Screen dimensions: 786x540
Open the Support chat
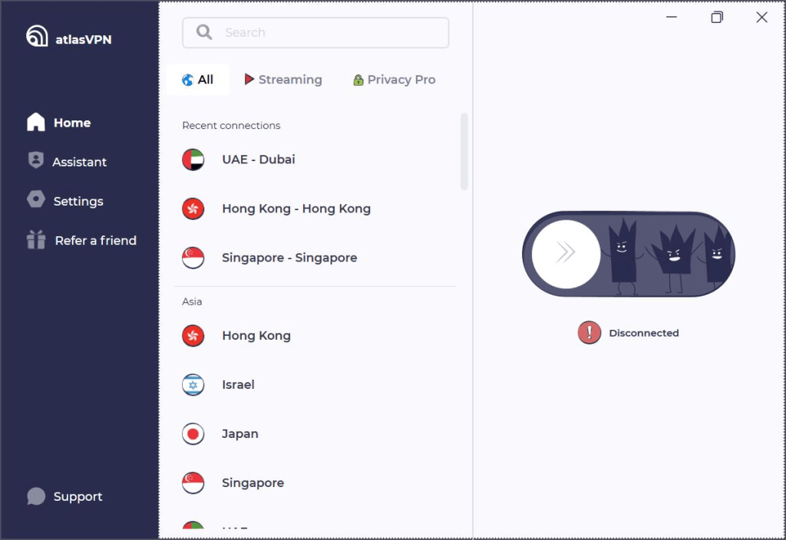click(x=64, y=496)
